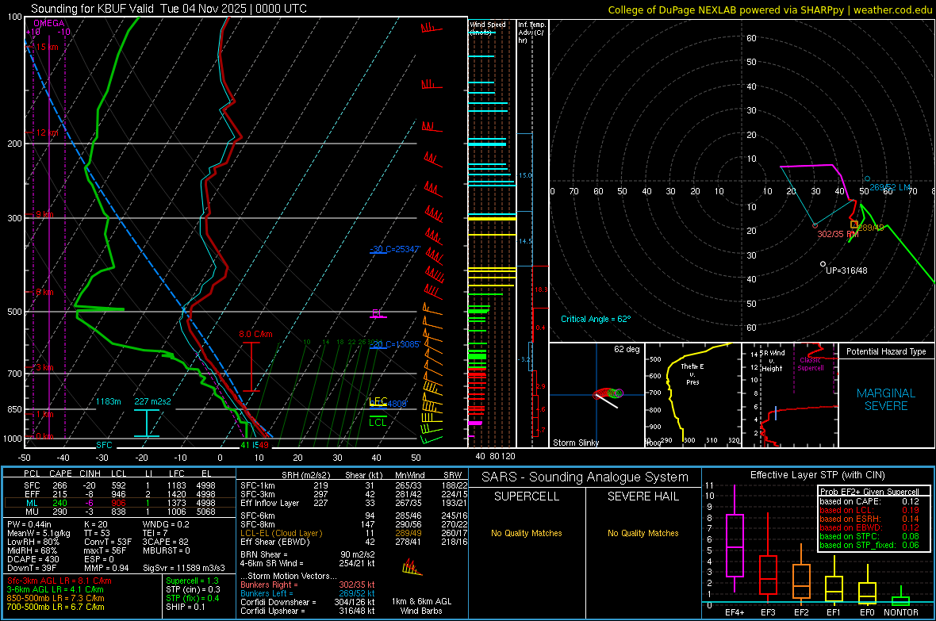Click 'Critical Angle = 62°' on the hodograph

(x=595, y=319)
